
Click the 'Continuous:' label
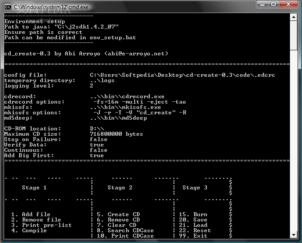[x=24, y=150]
